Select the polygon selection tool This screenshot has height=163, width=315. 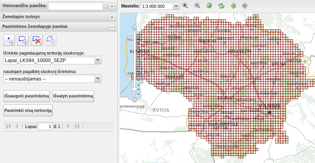pos(50,40)
